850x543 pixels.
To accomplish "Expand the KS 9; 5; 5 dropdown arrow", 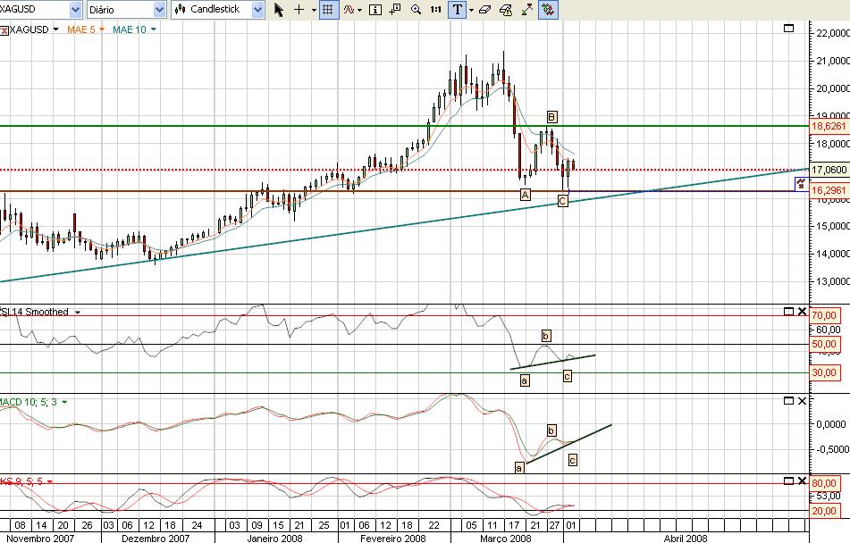I will click(49, 481).
